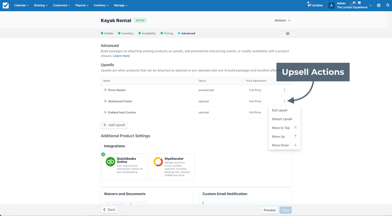
Task: Click the Opt-in column header
Action: 203,81
